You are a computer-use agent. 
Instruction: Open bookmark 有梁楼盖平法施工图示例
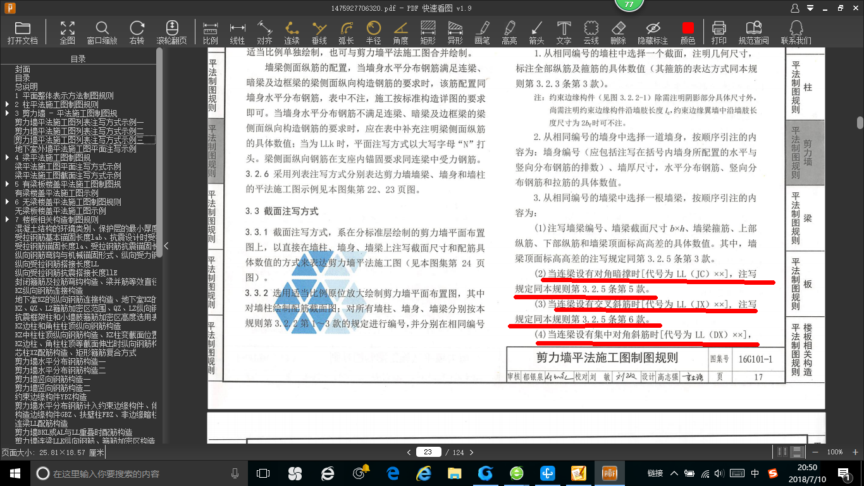pyautogui.click(x=57, y=193)
